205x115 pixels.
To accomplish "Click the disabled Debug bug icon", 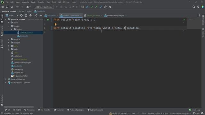I will tap(61, 7).
